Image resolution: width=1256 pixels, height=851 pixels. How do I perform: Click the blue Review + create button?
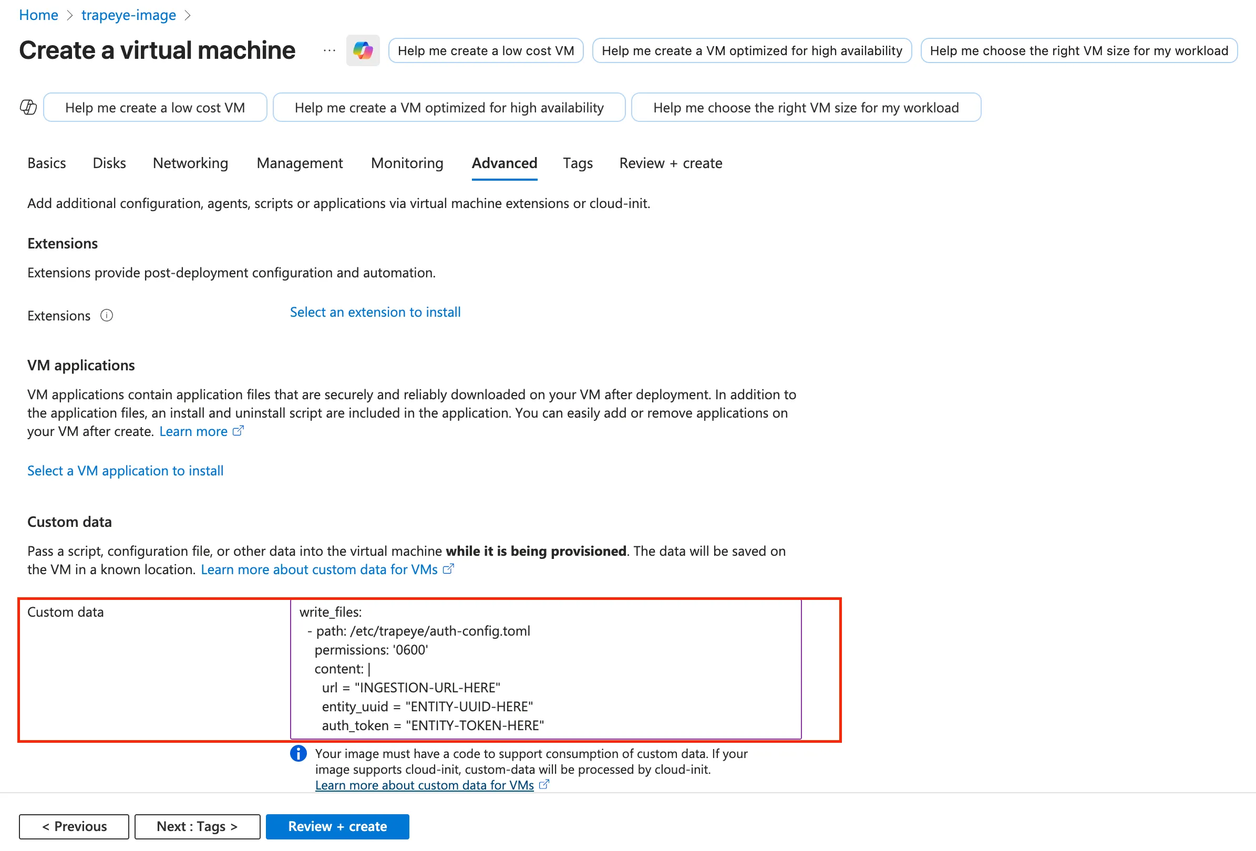point(337,827)
